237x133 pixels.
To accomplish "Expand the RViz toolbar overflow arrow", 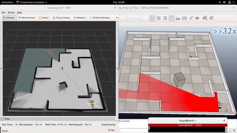I will (x=117, y=18).
